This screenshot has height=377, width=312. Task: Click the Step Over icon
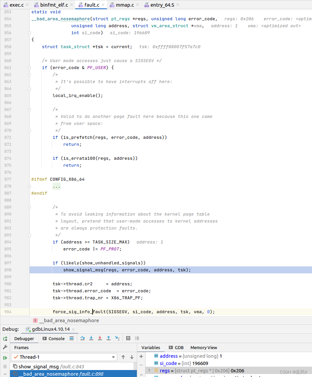[x=83, y=338]
